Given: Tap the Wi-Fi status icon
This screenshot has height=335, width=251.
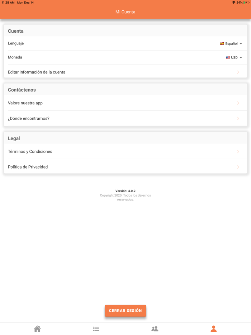Looking at the screenshot, I should point(234,3).
